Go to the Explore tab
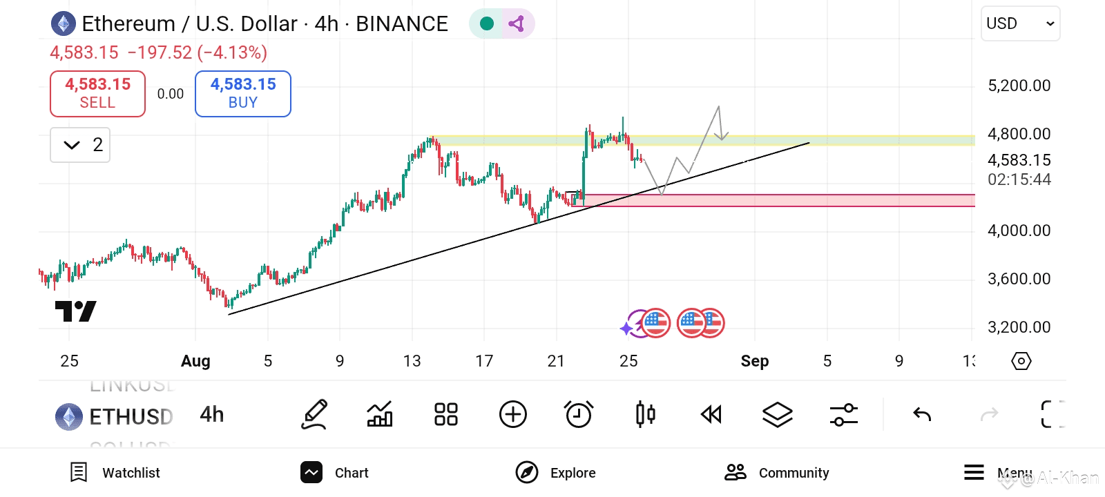The image size is (1105, 497). 556,473
